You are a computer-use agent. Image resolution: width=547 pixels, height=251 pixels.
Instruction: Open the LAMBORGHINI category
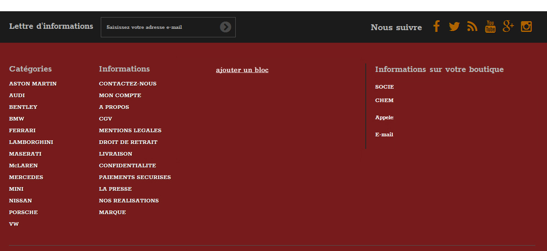coord(31,142)
